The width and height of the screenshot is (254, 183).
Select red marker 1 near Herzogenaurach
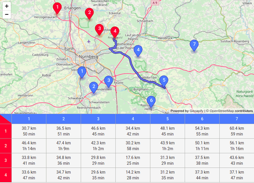[x=57, y=8]
